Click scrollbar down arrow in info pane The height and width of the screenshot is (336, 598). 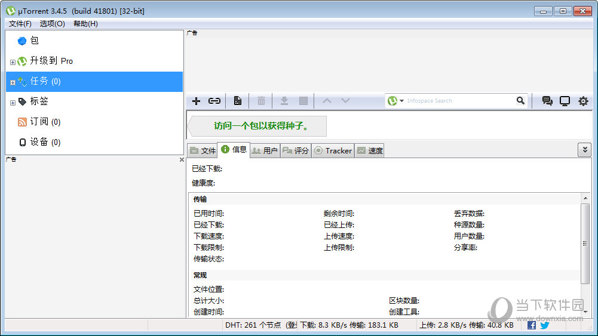(585, 312)
